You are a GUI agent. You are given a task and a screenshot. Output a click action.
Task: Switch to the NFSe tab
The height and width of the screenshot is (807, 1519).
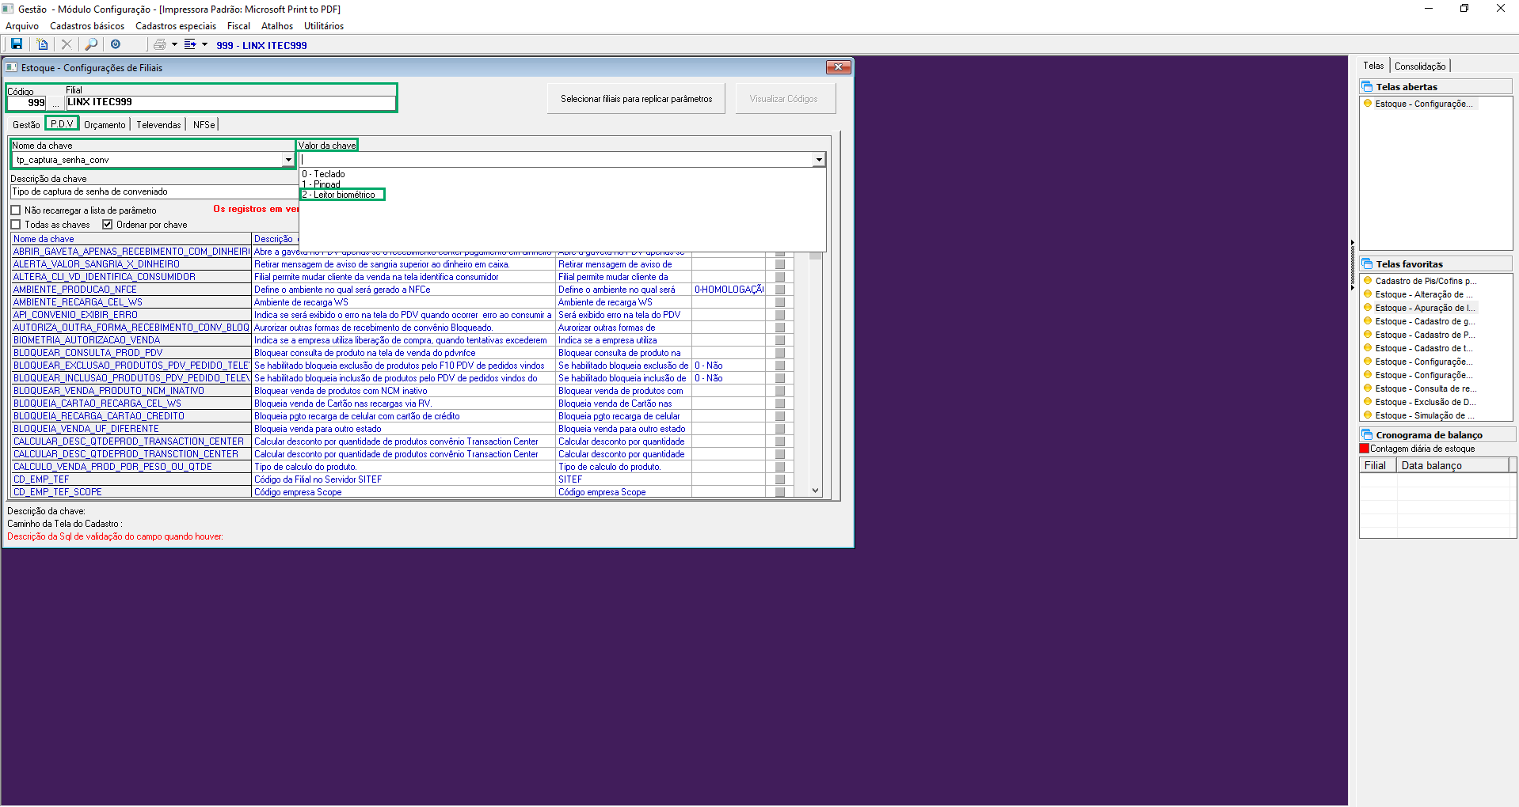point(204,124)
